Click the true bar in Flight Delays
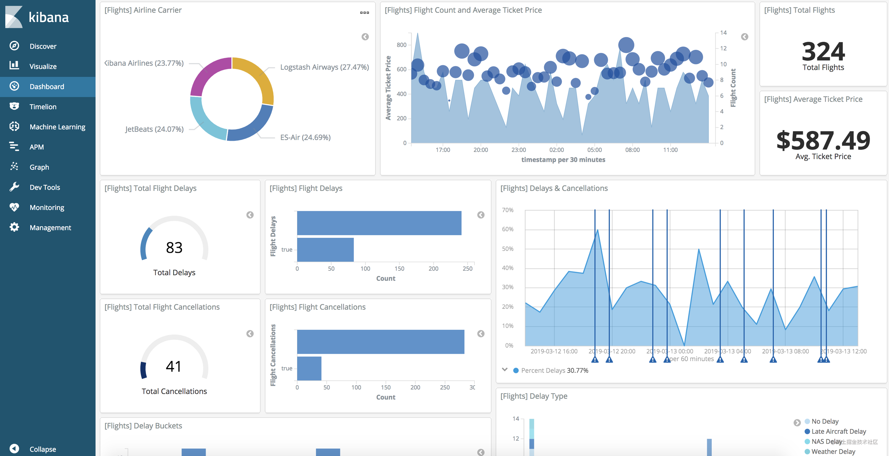The width and height of the screenshot is (889, 456). [x=325, y=250]
